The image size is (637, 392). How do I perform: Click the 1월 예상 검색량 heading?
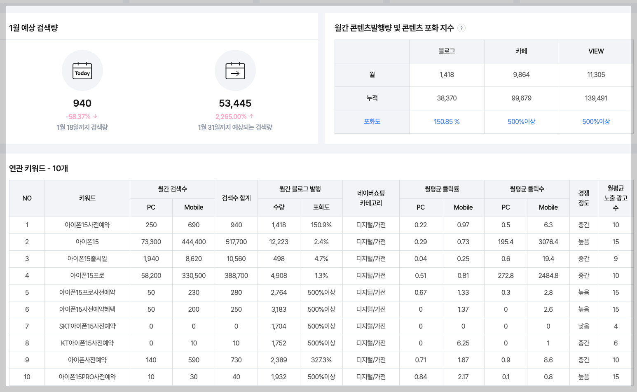click(33, 28)
